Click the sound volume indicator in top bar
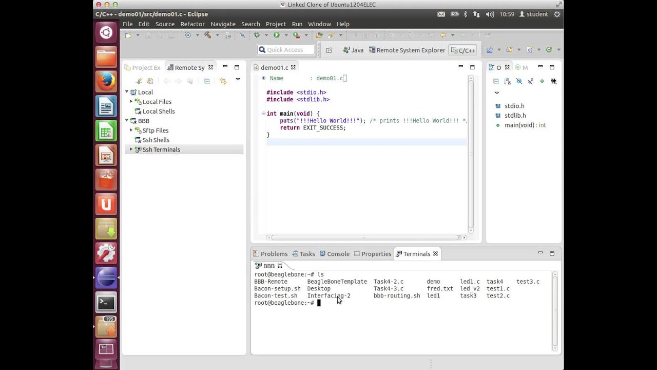The image size is (657, 370). click(x=490, y=14)
